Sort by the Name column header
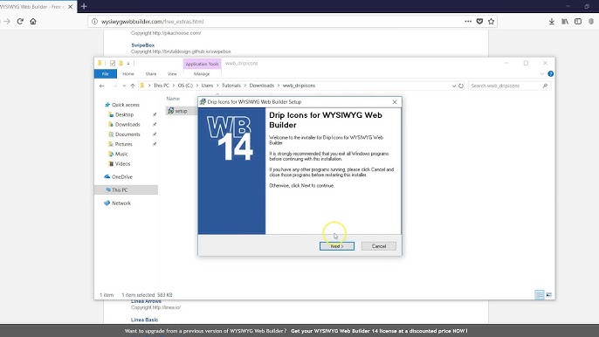599x337 pixels. coord(173,99)
